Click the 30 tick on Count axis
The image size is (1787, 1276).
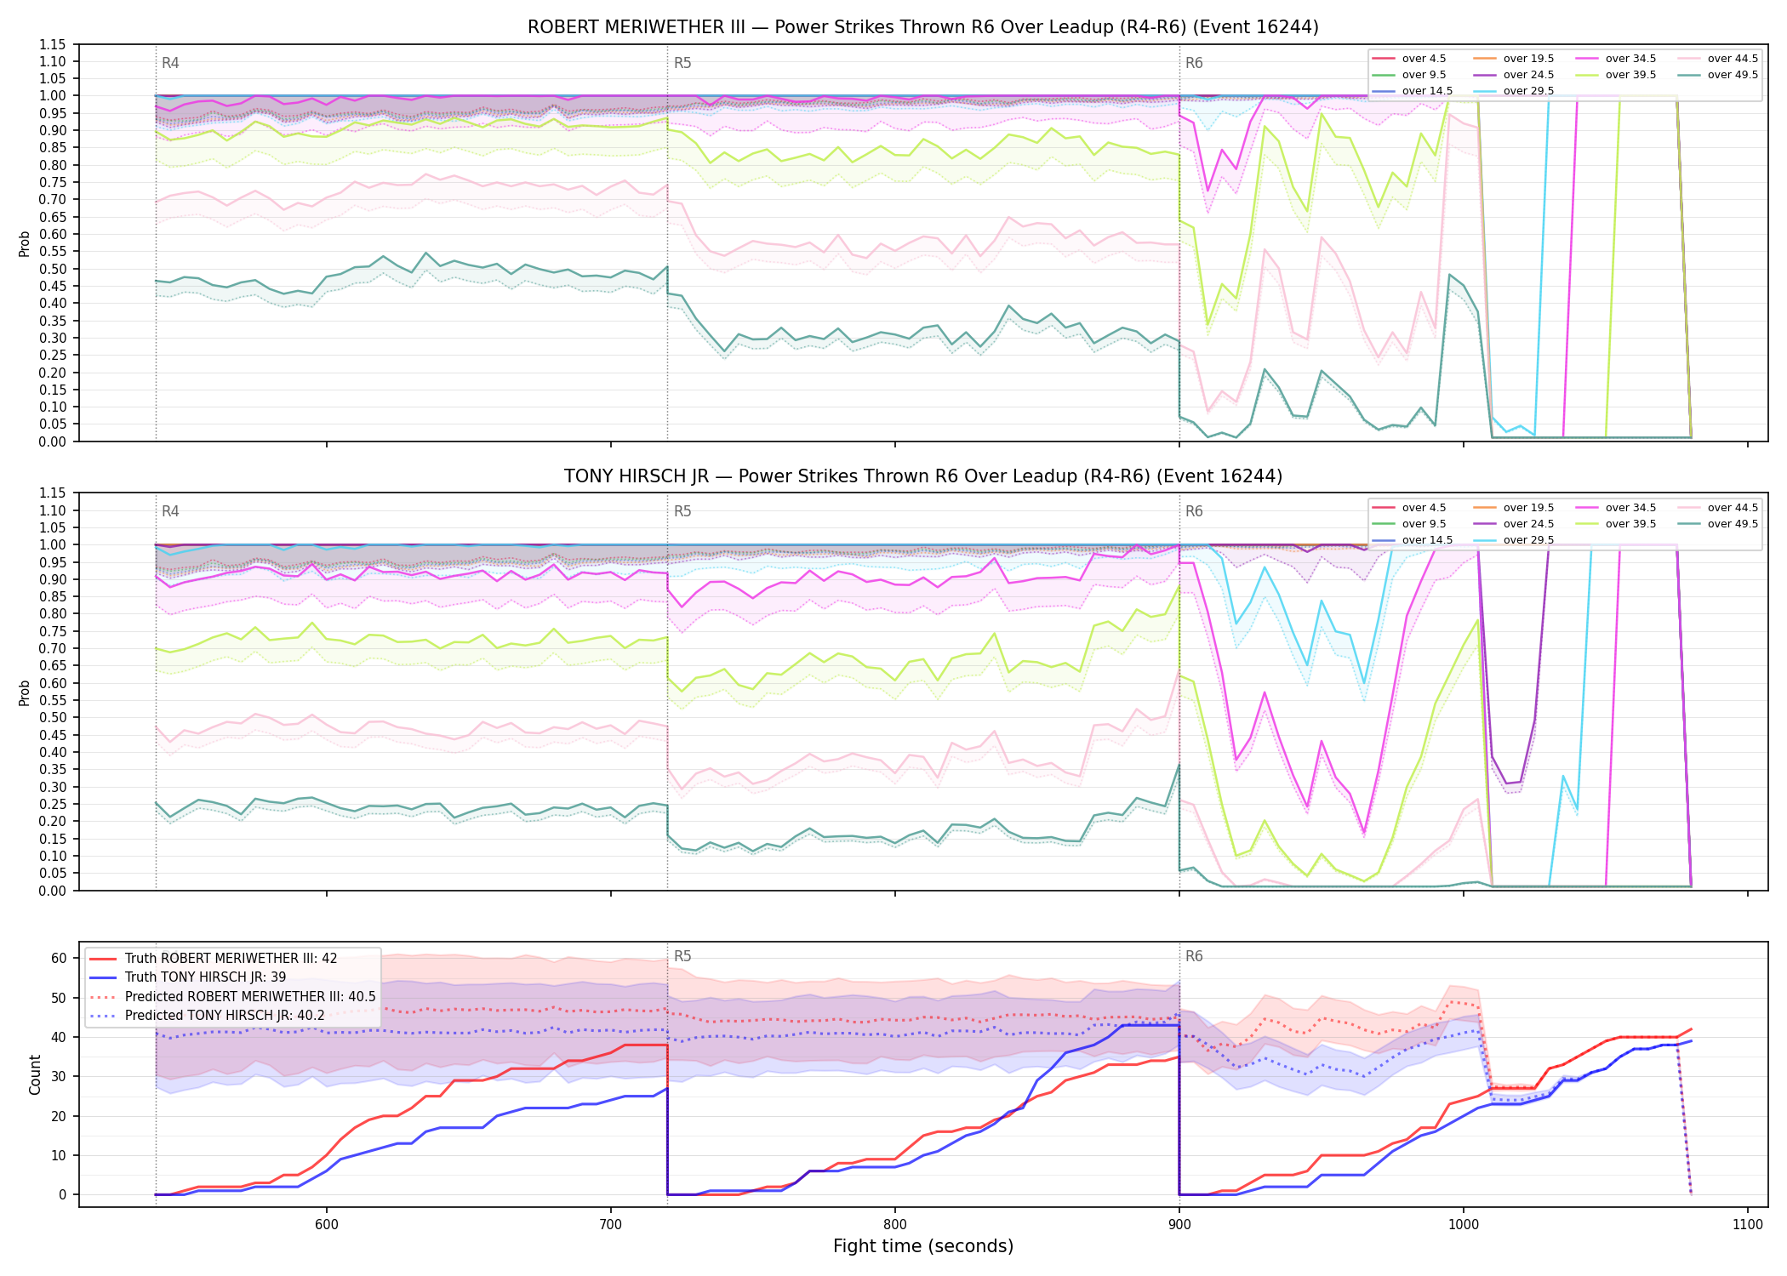59,1076
